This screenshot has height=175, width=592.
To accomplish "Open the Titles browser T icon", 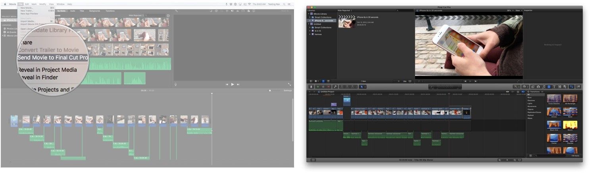I will (x=554, y=87).
